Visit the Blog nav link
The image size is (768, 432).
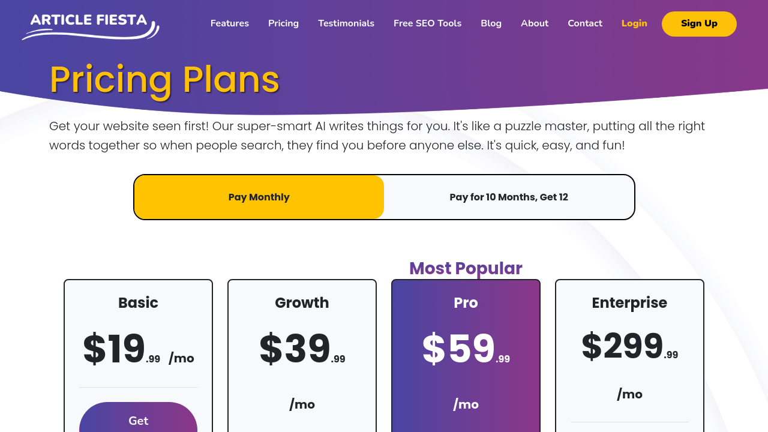[491, 23]
